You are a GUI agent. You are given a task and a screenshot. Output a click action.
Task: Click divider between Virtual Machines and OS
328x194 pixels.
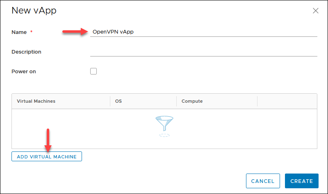(x=110, y=101)
